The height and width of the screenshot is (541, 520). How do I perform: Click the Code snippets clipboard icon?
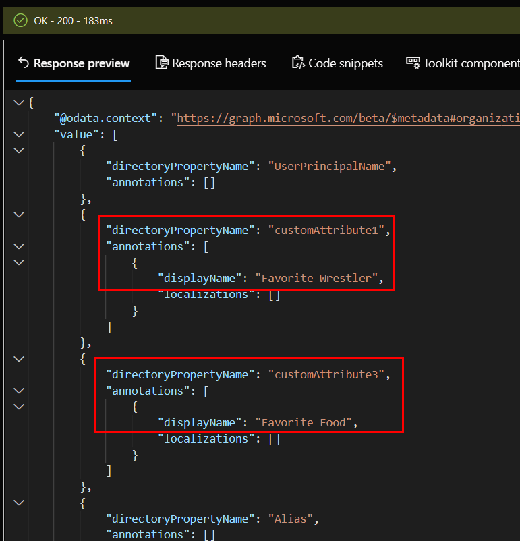click(298, 63)
